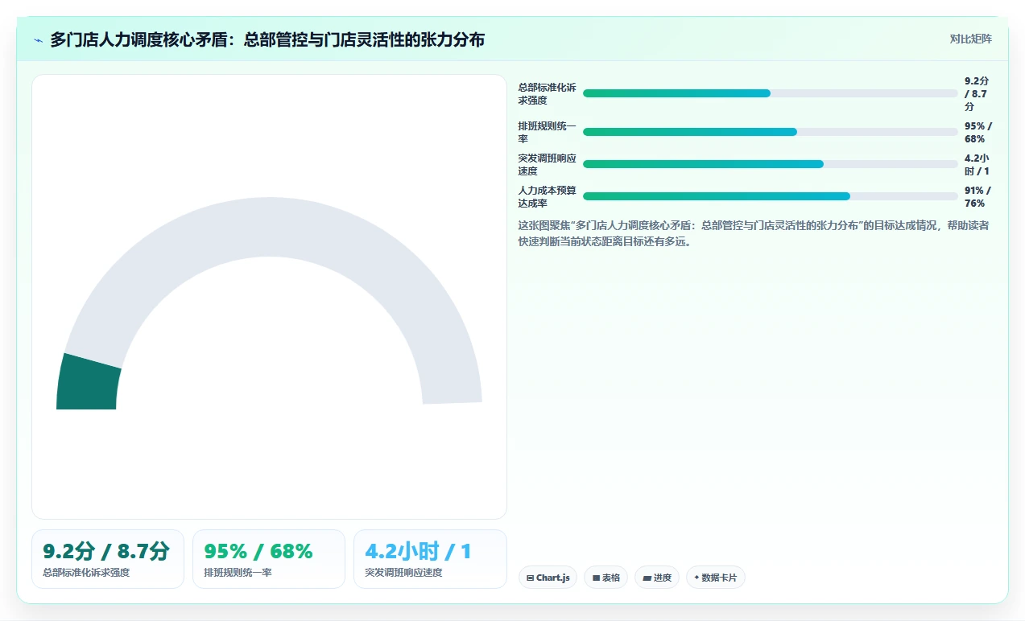
Task: Click the 91% / 76% value text
Action: 978,197
